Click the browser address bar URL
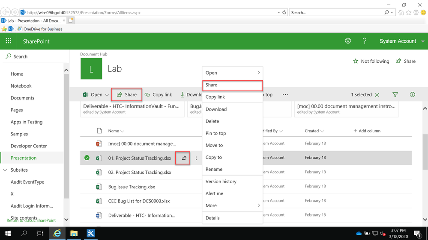Screen dimensions: 428x240 [x=84, y=12]
